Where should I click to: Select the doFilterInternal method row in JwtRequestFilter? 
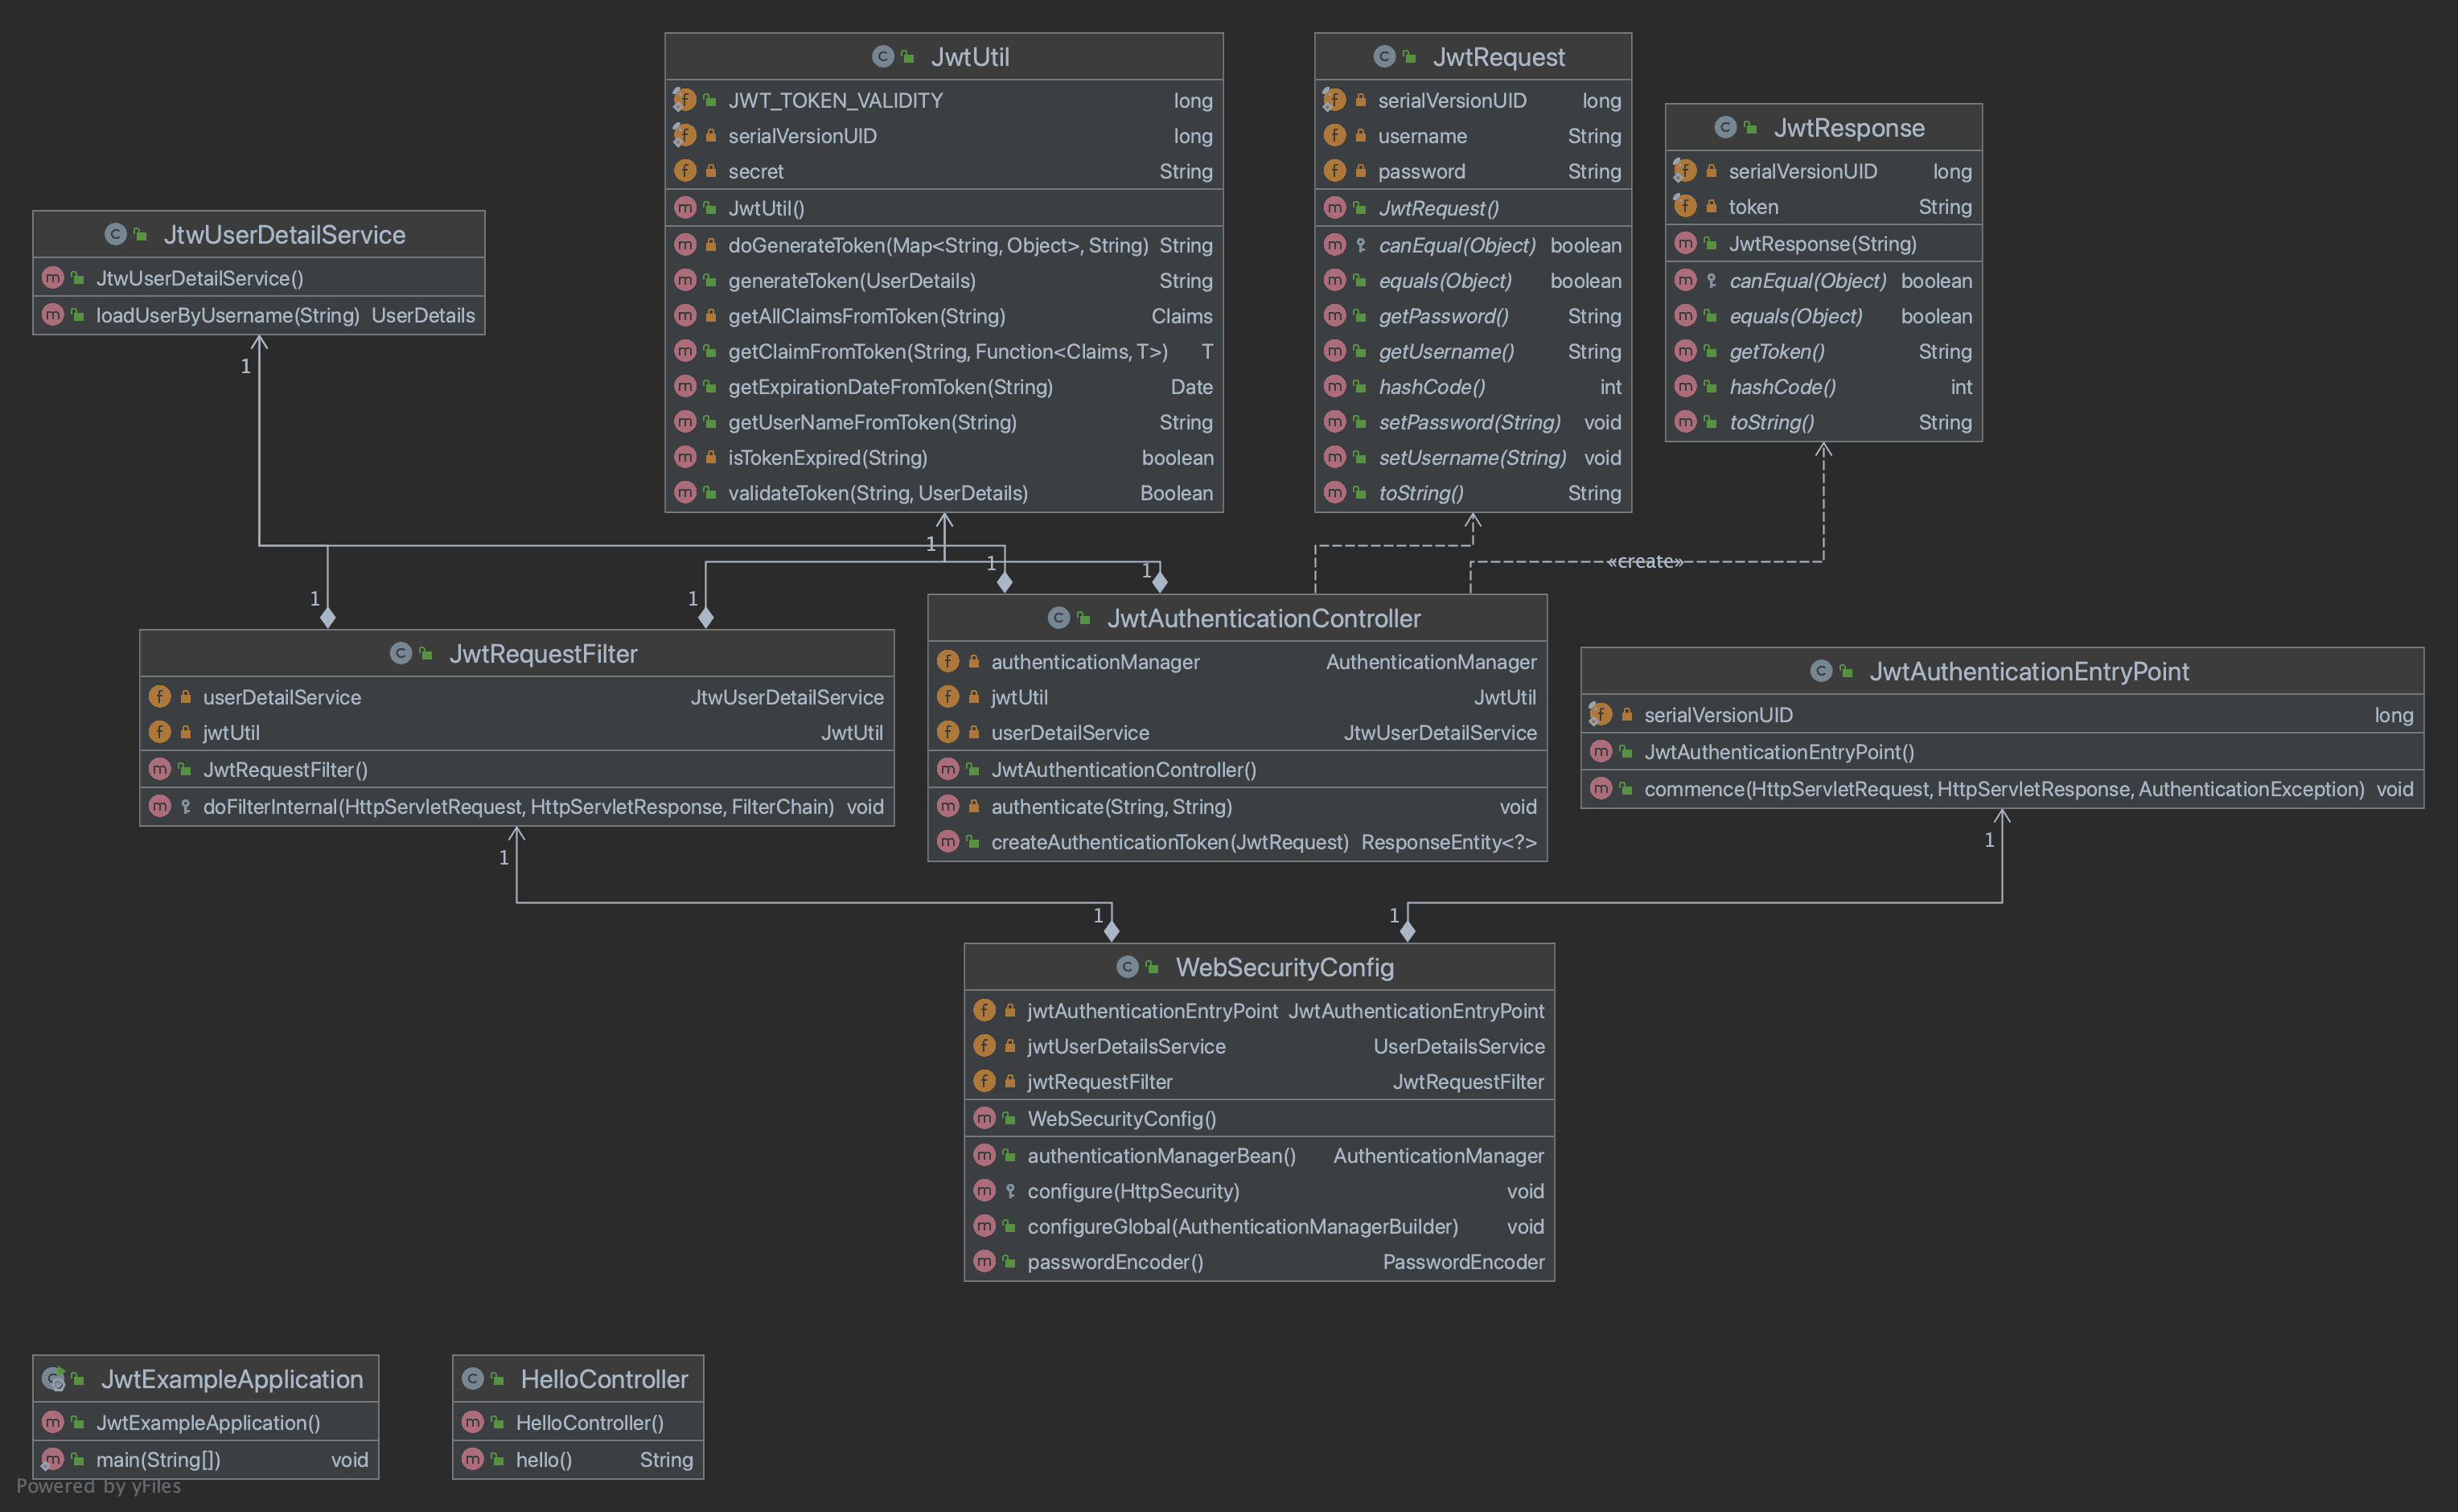coord(517,807)
